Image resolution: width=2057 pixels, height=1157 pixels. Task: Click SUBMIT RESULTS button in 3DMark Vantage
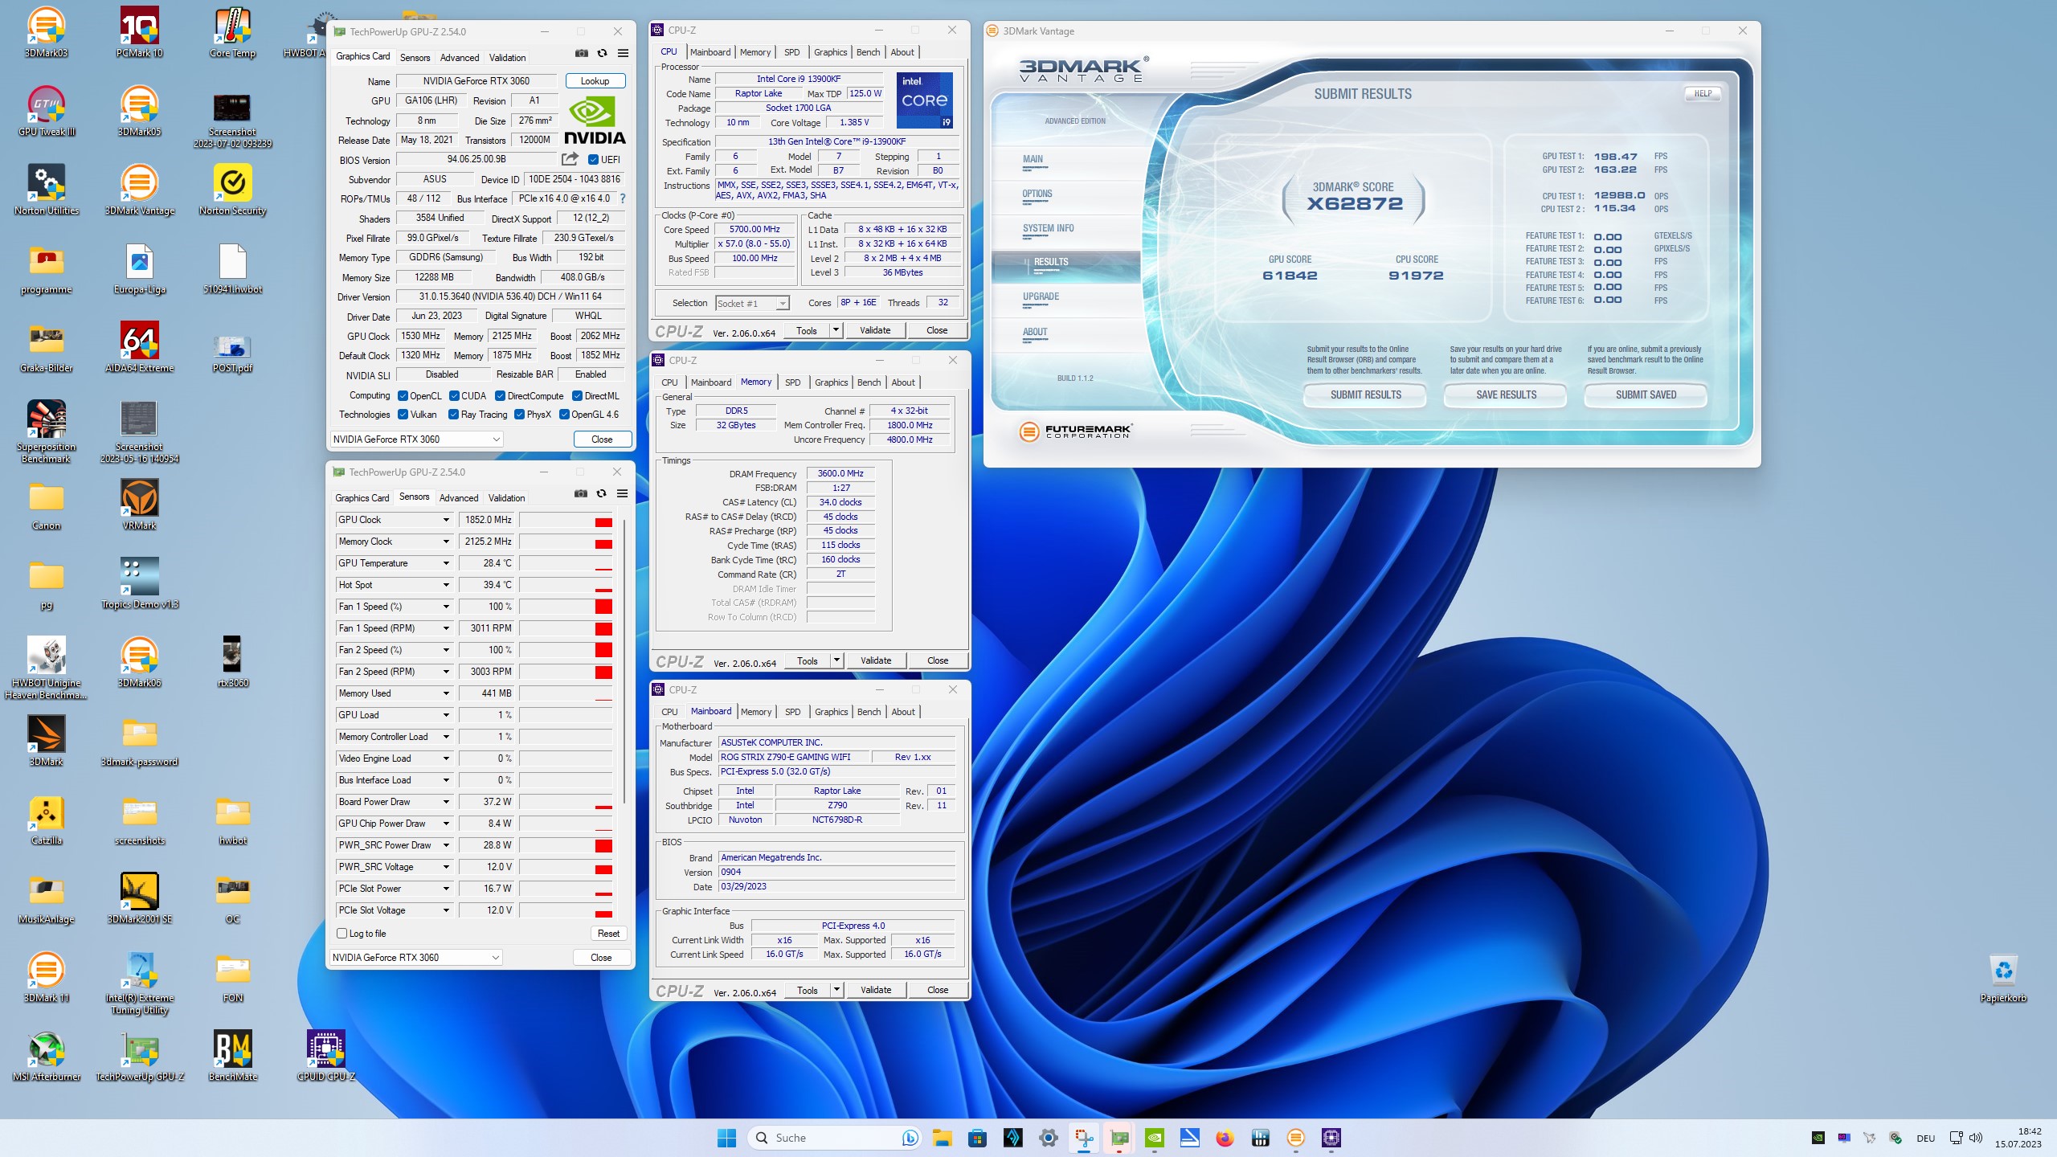1365,395
